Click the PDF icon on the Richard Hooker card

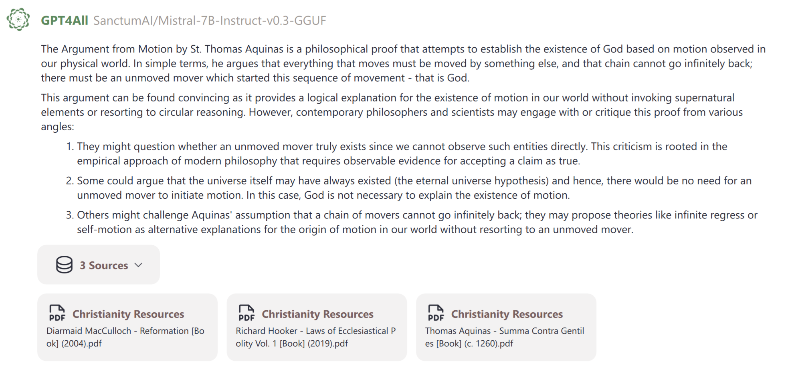246,313
